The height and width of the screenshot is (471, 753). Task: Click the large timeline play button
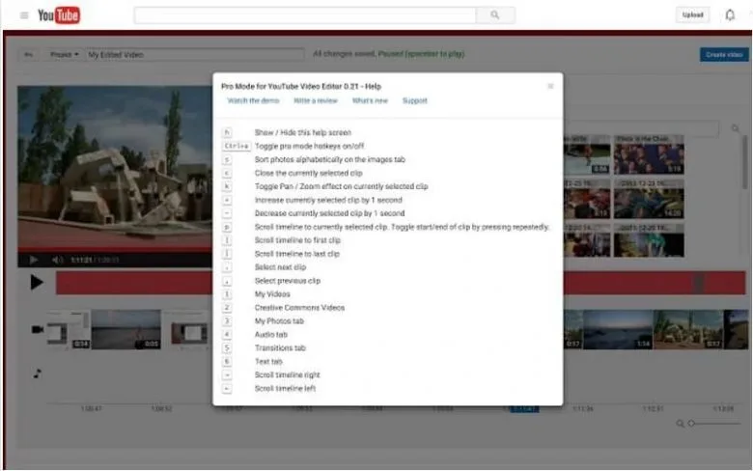point(37,283)
